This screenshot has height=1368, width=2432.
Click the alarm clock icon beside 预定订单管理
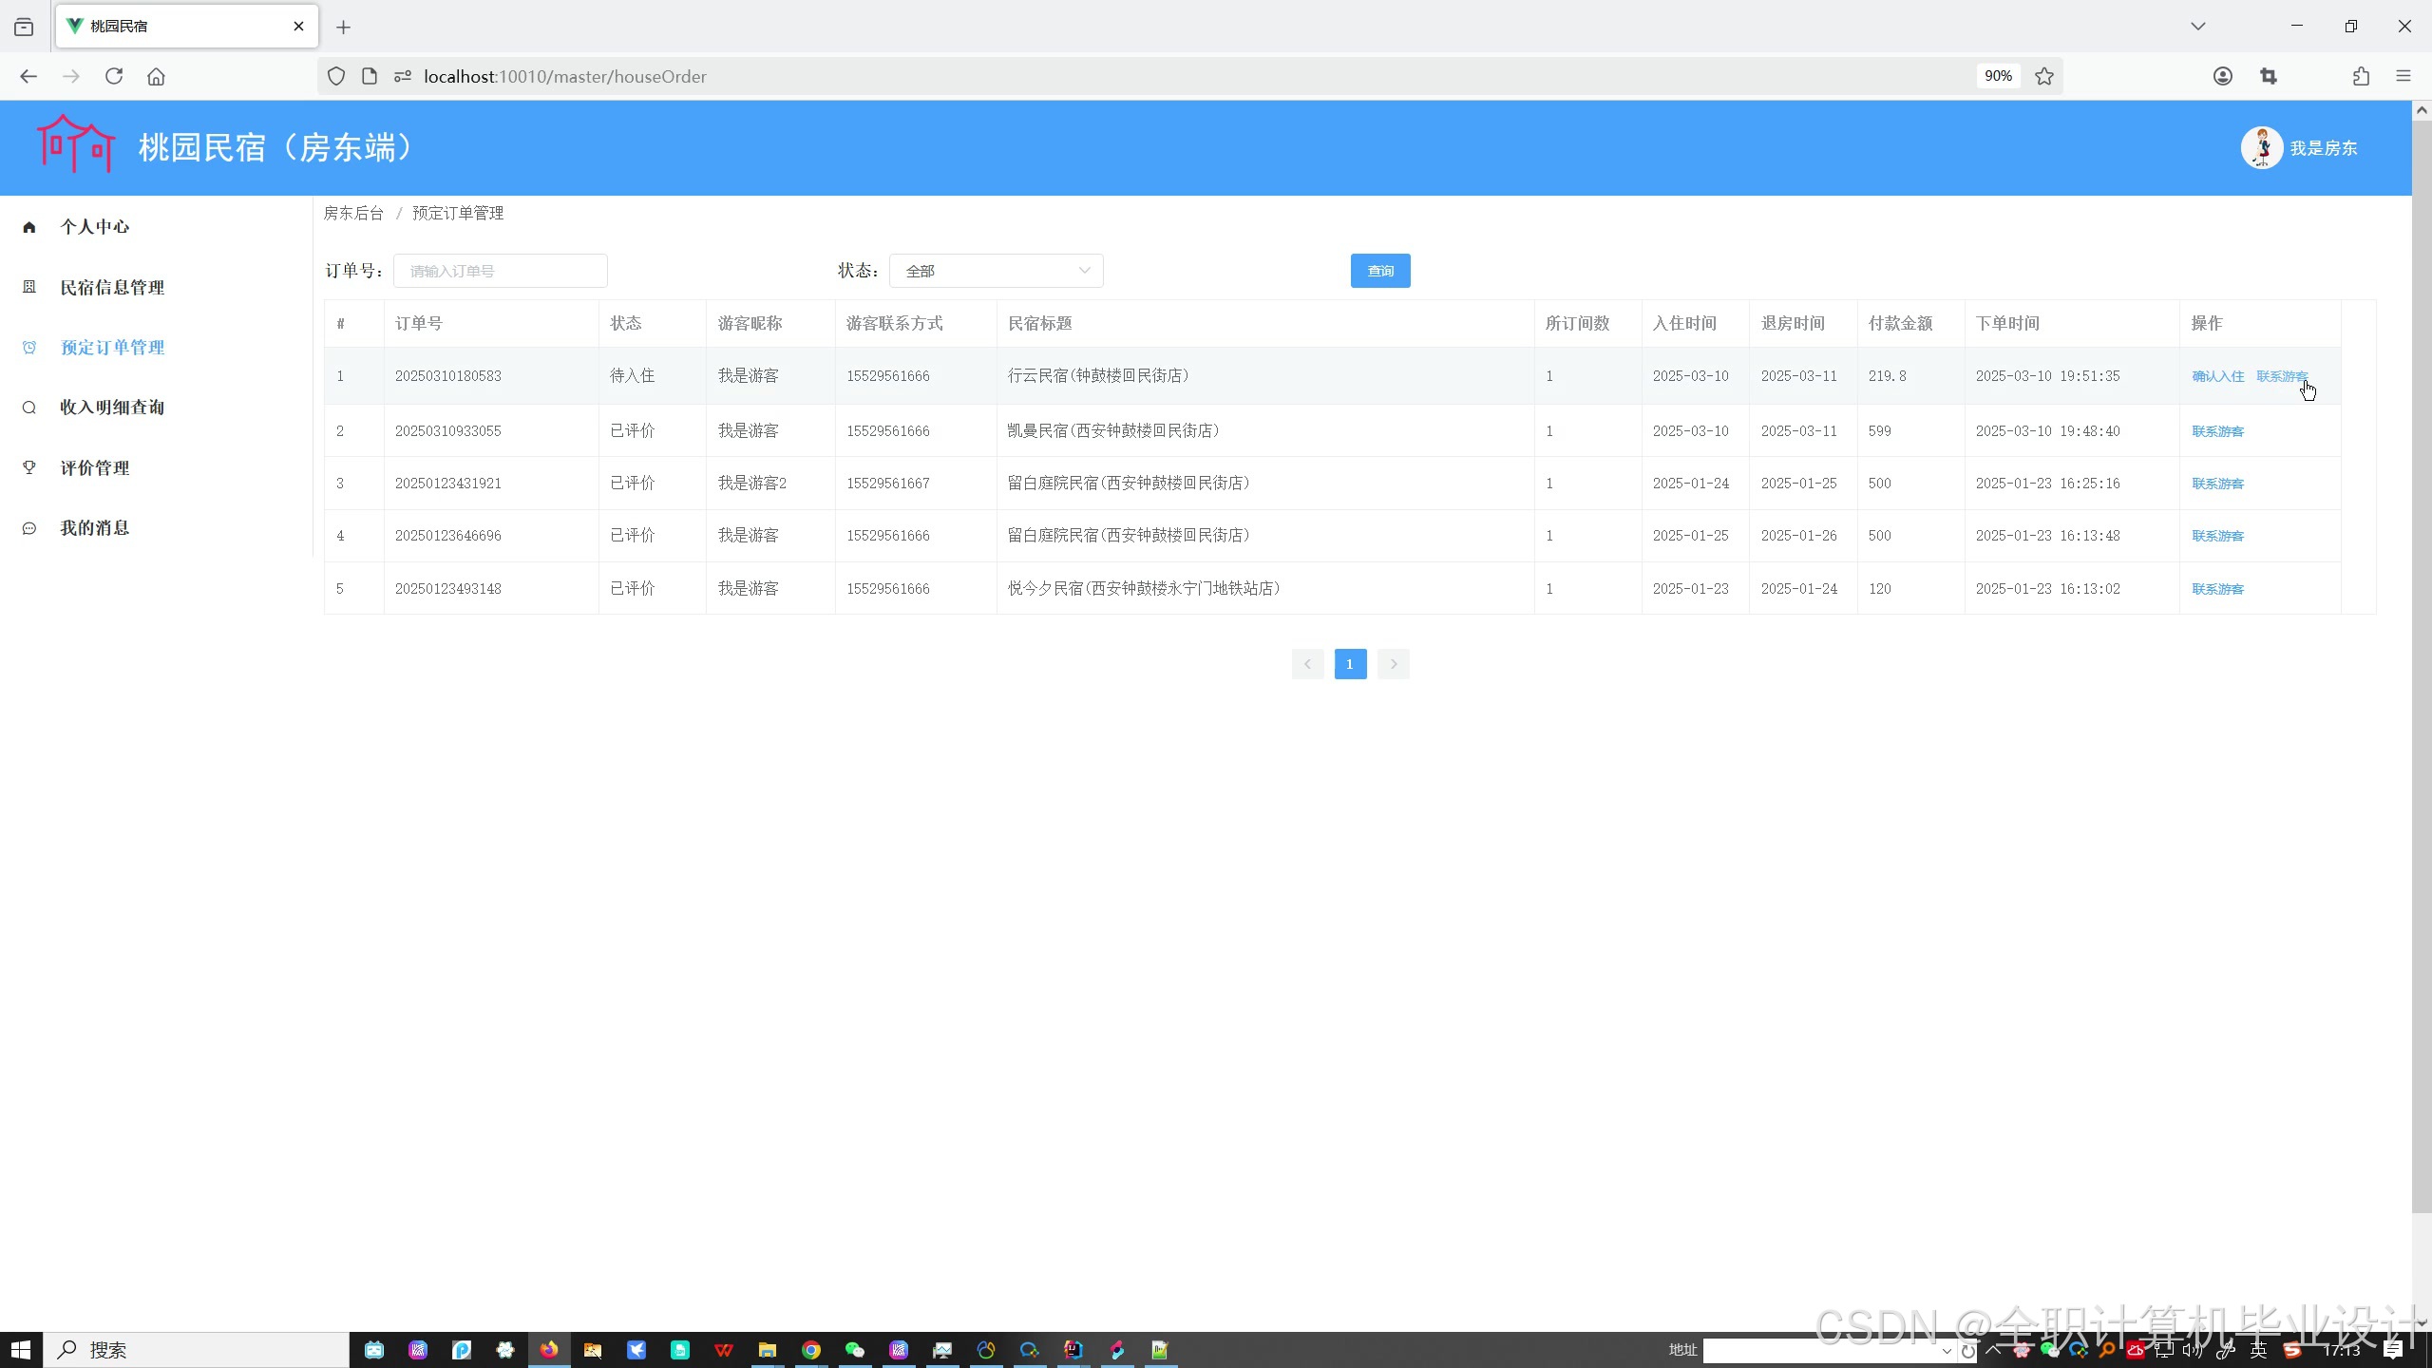29,348
